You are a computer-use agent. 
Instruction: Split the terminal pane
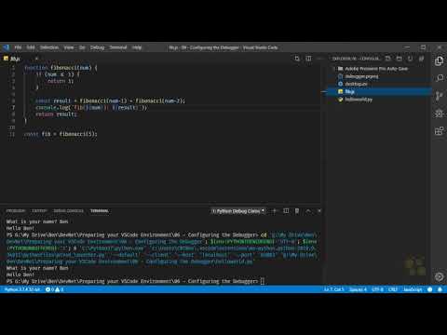pyautogui.click(x=286, y=211)
